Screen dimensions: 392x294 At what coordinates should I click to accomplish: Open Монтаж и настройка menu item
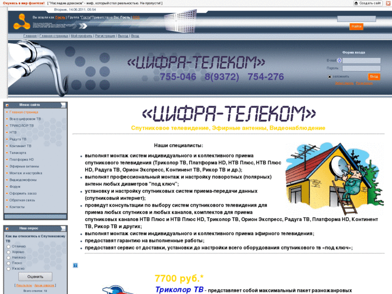tap(26, 173)
